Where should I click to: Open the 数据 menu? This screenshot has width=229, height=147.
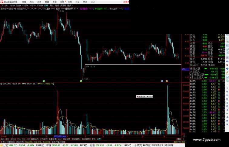point(47,2)
